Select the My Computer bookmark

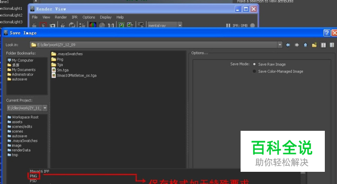(x=20, y=61)
